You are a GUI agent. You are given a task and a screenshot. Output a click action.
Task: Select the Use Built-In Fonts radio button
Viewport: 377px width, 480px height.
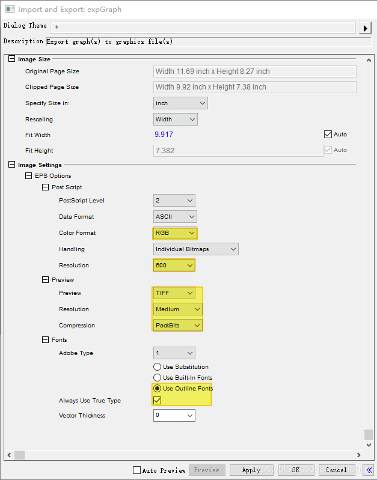pyautogui.click(x=158, y=377)
